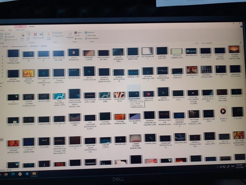The height and width of the screenshot is (185, 246).
Task: Select video ПУТЬ (2009)
Action: [x=44, y=143]
